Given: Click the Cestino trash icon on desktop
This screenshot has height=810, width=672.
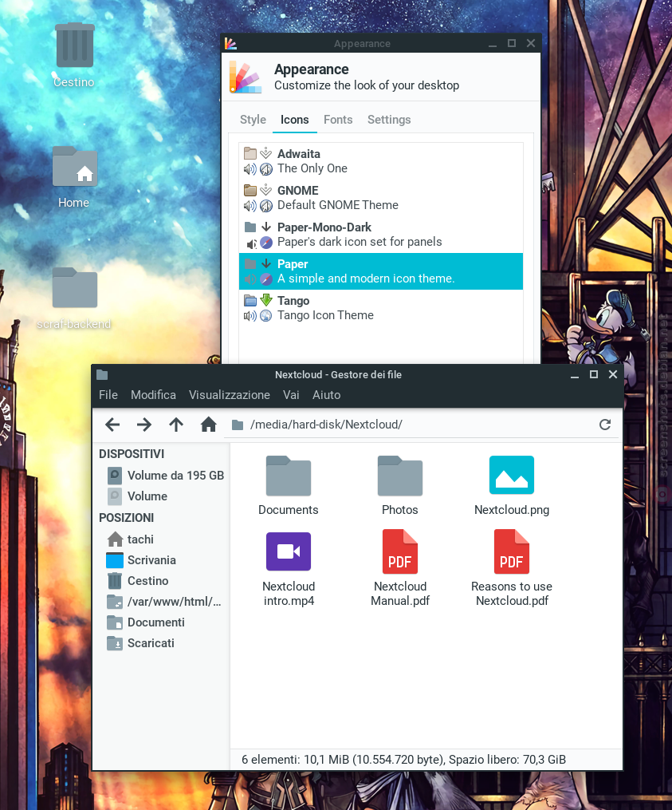Looking at the screenshot, I should click(75, 45).
